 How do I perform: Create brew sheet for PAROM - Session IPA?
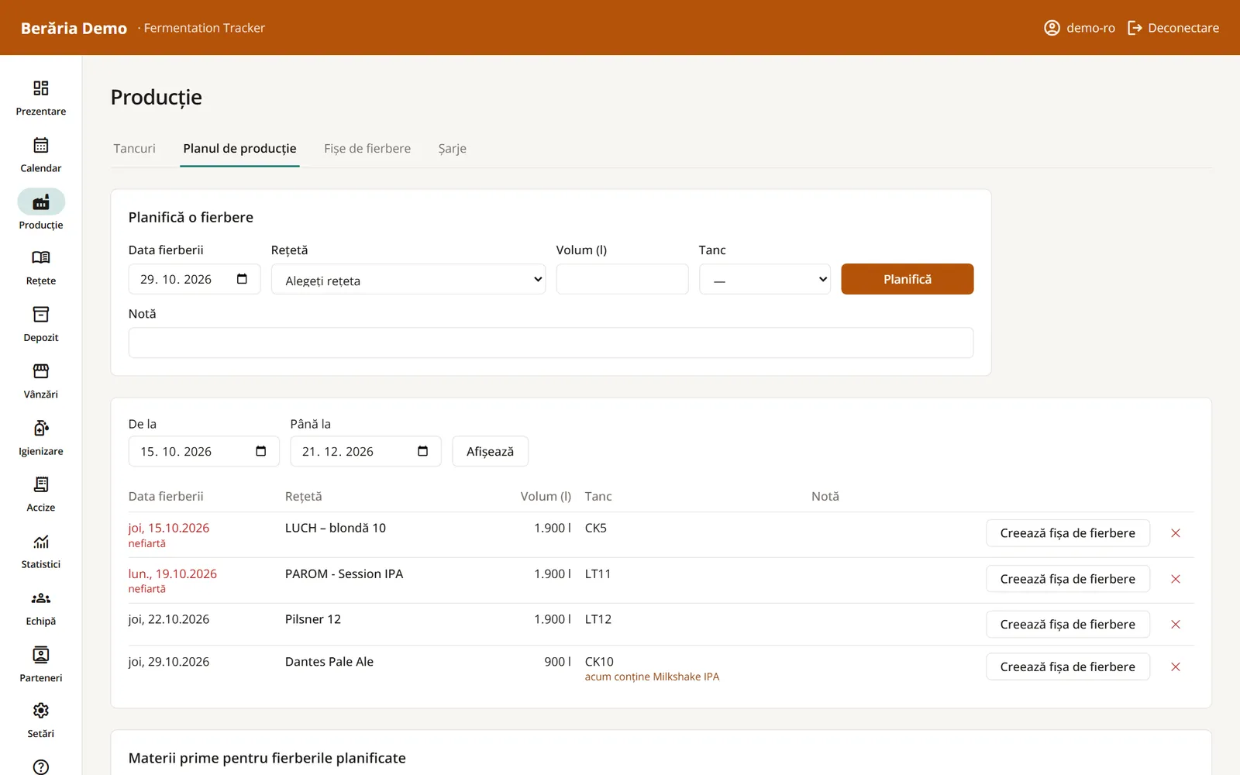point(1068,579)
